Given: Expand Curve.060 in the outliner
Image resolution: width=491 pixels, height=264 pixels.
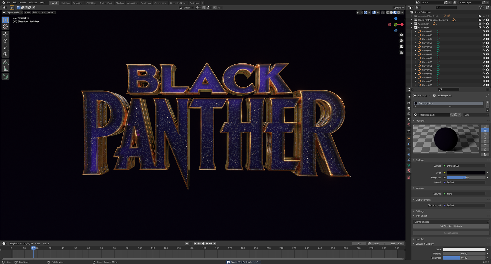Looking at the screenshot, I should point(416,62).
